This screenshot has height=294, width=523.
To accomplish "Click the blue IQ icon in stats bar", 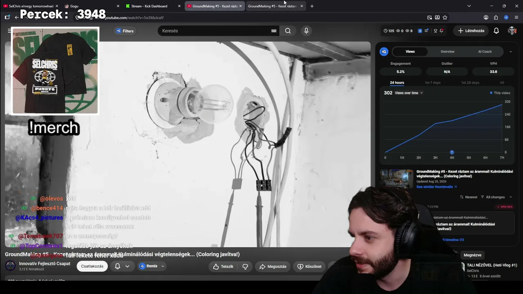I will coord(420,31).
